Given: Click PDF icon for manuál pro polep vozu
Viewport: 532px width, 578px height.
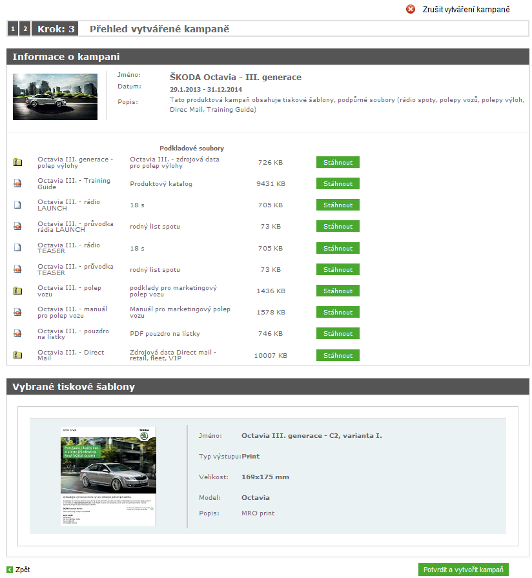Looking at the screenshot, I should pyautogui.click(x=17, y=312).
